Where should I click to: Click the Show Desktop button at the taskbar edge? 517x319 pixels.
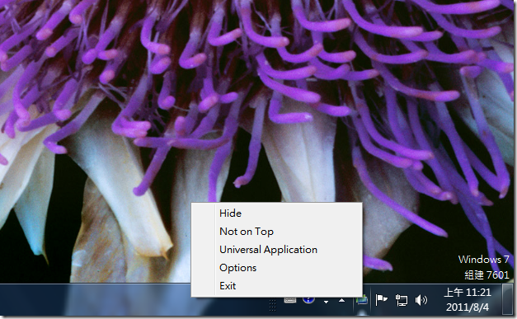pyautogui.click(x=508, y=299)
